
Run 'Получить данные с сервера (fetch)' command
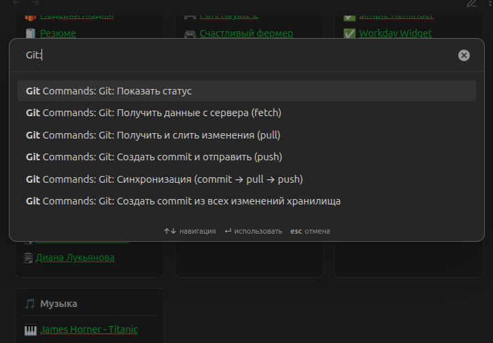[247, 113]
